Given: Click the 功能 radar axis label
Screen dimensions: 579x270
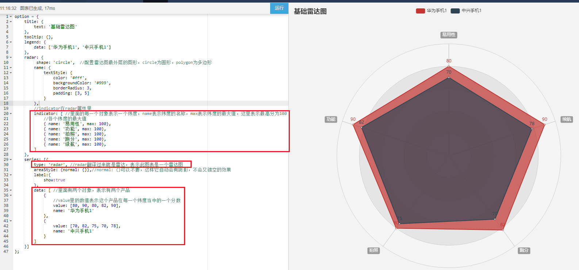Looking at the screenshot, I should coord(331,119).
